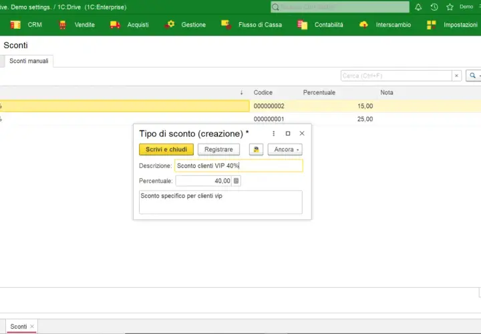The height and width of the screenshot is (334, 481).
Task: Open the Flusso di Cassa menu
Action: [x=260, y=25]
